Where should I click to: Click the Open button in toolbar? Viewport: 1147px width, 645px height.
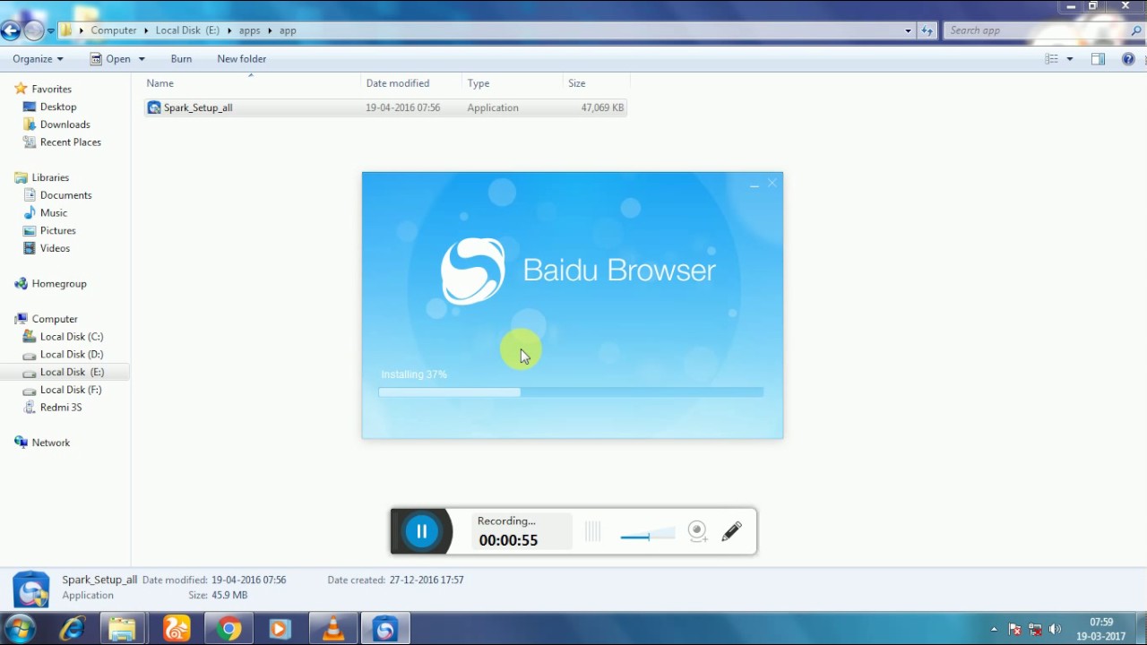pos(110,59)
